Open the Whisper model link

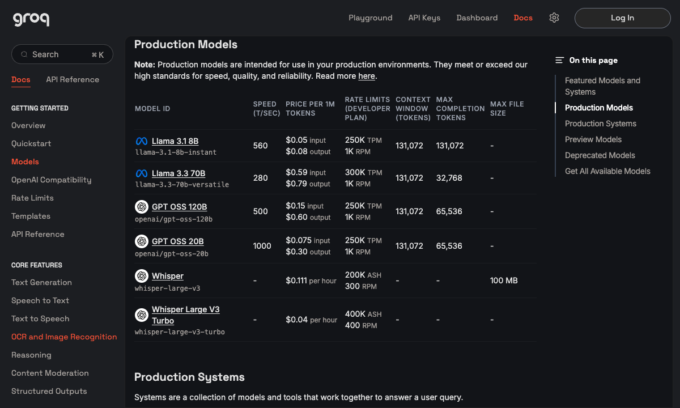pos(168,276)
